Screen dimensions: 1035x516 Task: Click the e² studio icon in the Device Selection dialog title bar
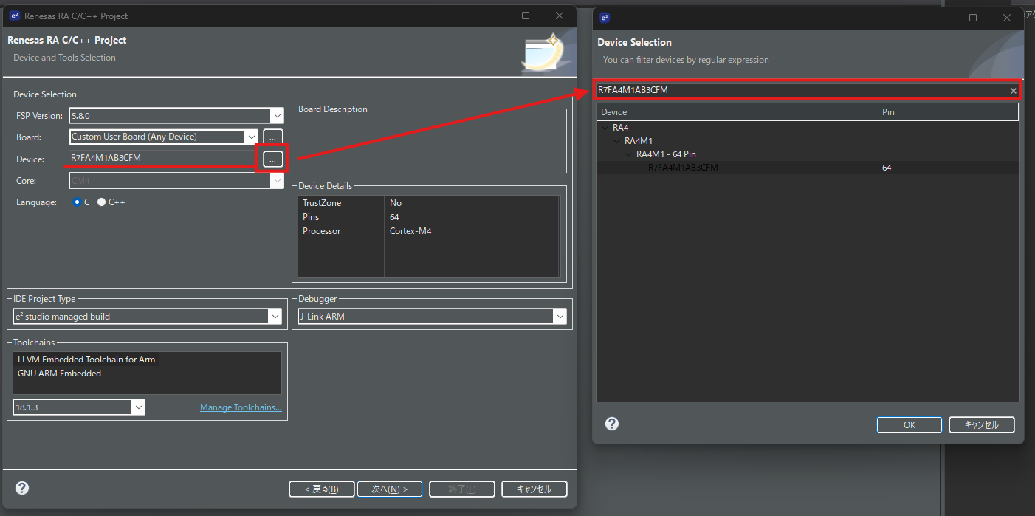[x=605, y=18]
